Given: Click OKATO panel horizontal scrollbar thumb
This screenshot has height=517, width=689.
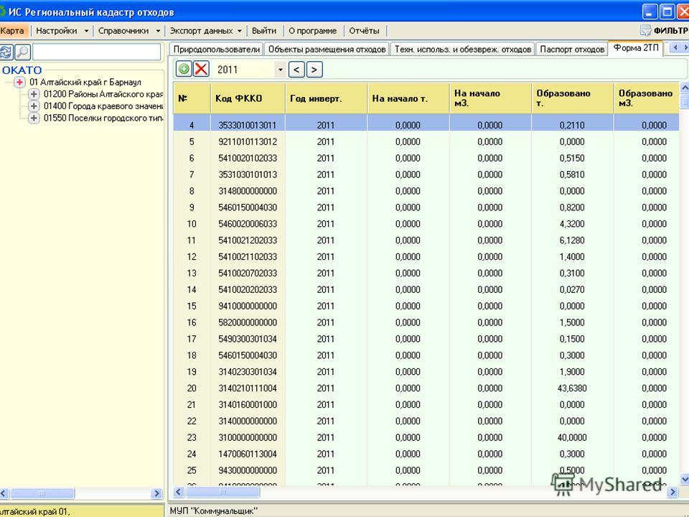Looking at the screenshot, I should coord(42,493).
